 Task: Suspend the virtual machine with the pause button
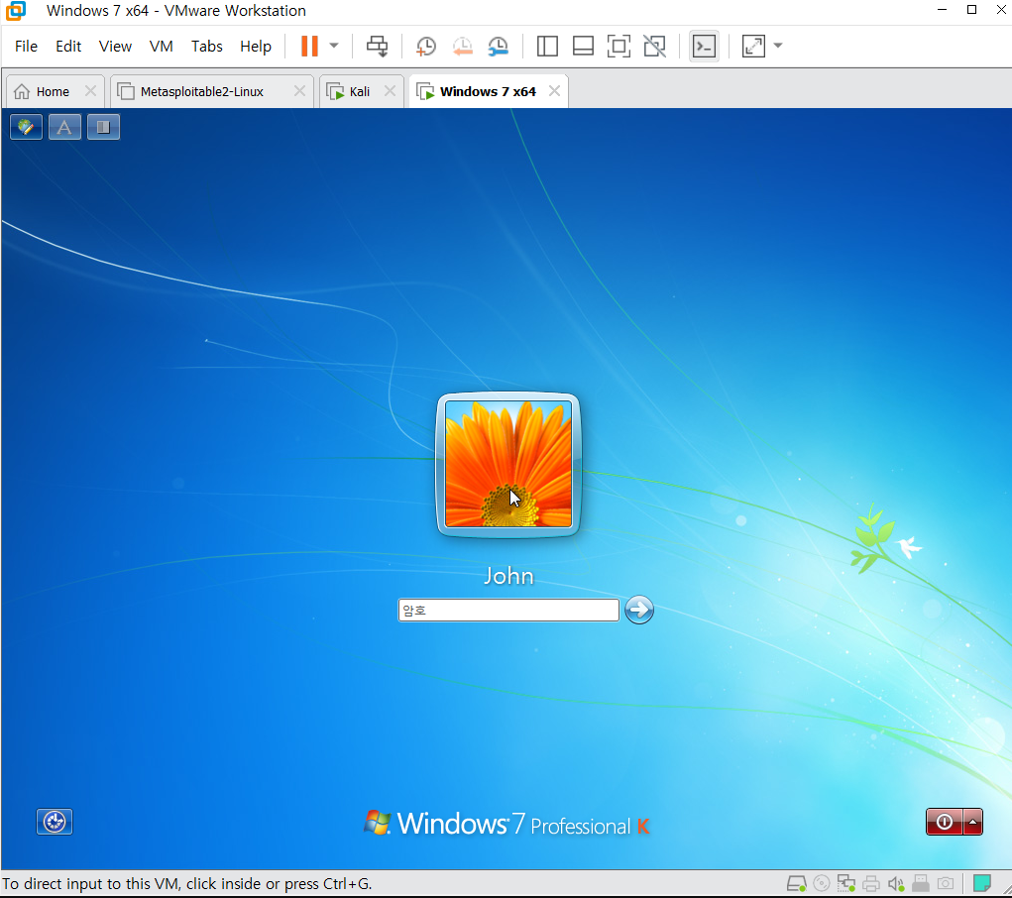click(x=308, y=46)
